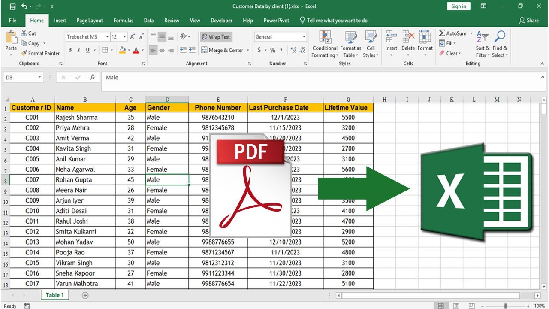Toggle Italic formatting
549x309 pixels.
tap(78, 50)
